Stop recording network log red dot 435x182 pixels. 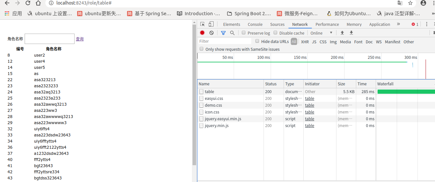(x=202, y=33)
